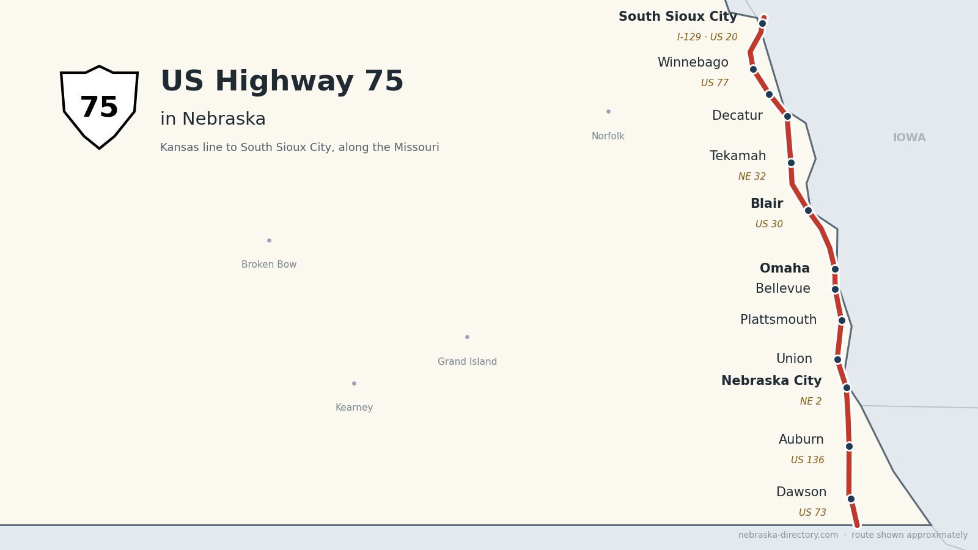Click the 'Union' town label
Viewport: 978px width, 550px height.
794,359
